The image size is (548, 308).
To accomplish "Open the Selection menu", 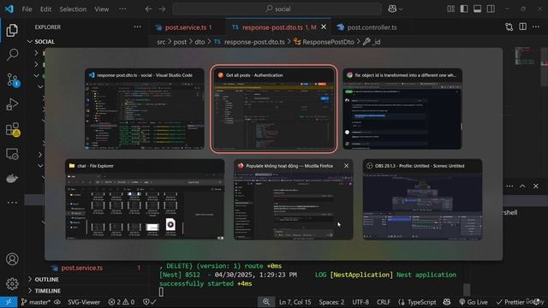I will (x=73, y=9).
